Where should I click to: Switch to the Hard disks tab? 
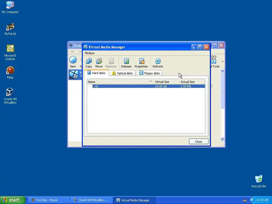pos(96,73)
